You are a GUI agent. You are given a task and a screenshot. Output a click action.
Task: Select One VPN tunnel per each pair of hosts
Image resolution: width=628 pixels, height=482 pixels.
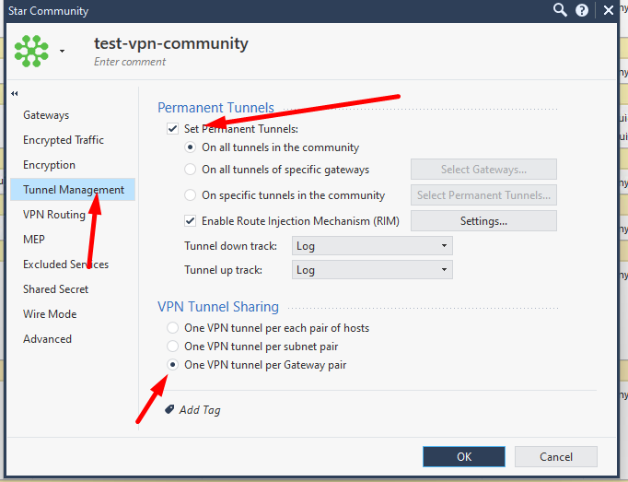point(172,328)
